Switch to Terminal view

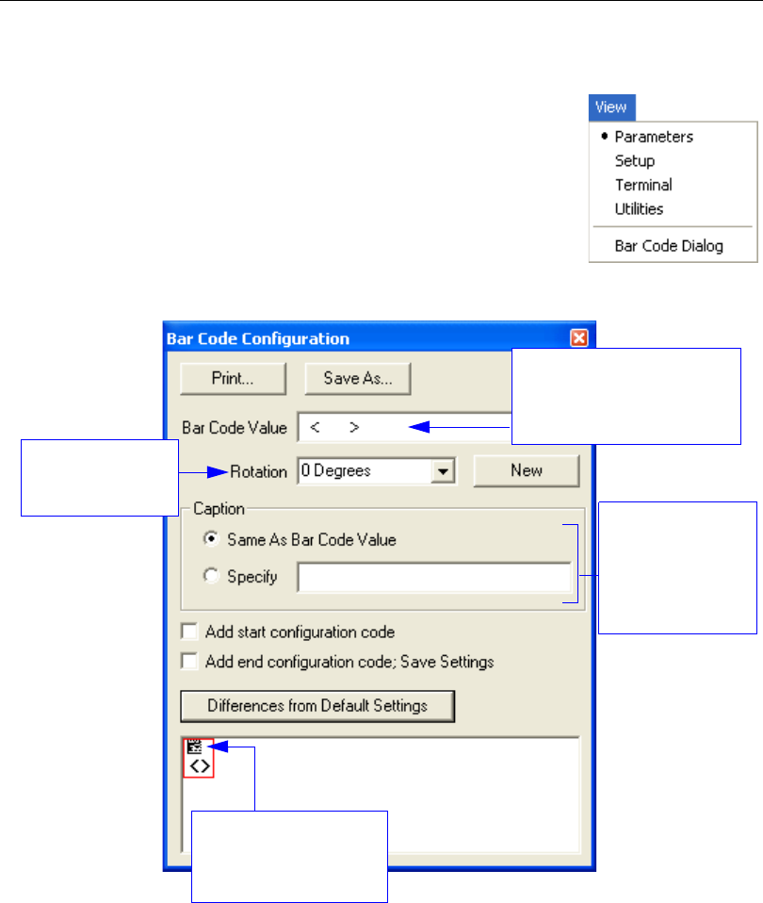coord(643,185)
